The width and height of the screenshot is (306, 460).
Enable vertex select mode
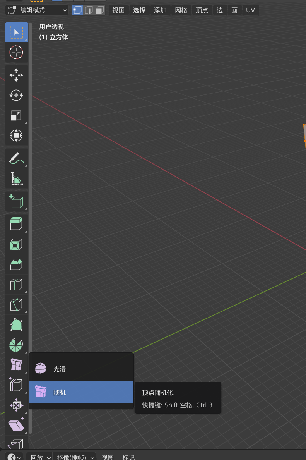[77, 10]
